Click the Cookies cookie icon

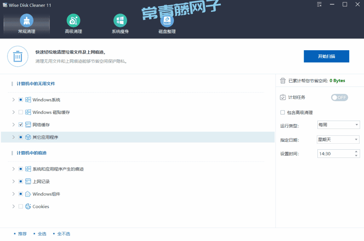click(x=28, y=206)
